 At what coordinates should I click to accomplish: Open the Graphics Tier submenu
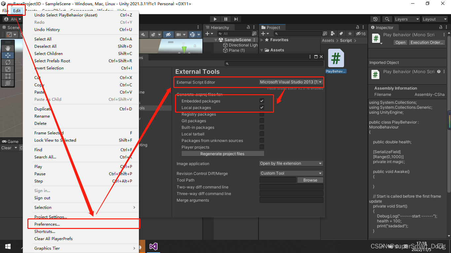coord(81,248)
